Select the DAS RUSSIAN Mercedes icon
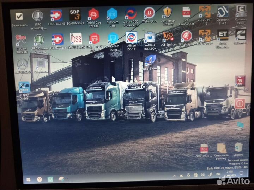254x190 pixels. pos(23,65)
